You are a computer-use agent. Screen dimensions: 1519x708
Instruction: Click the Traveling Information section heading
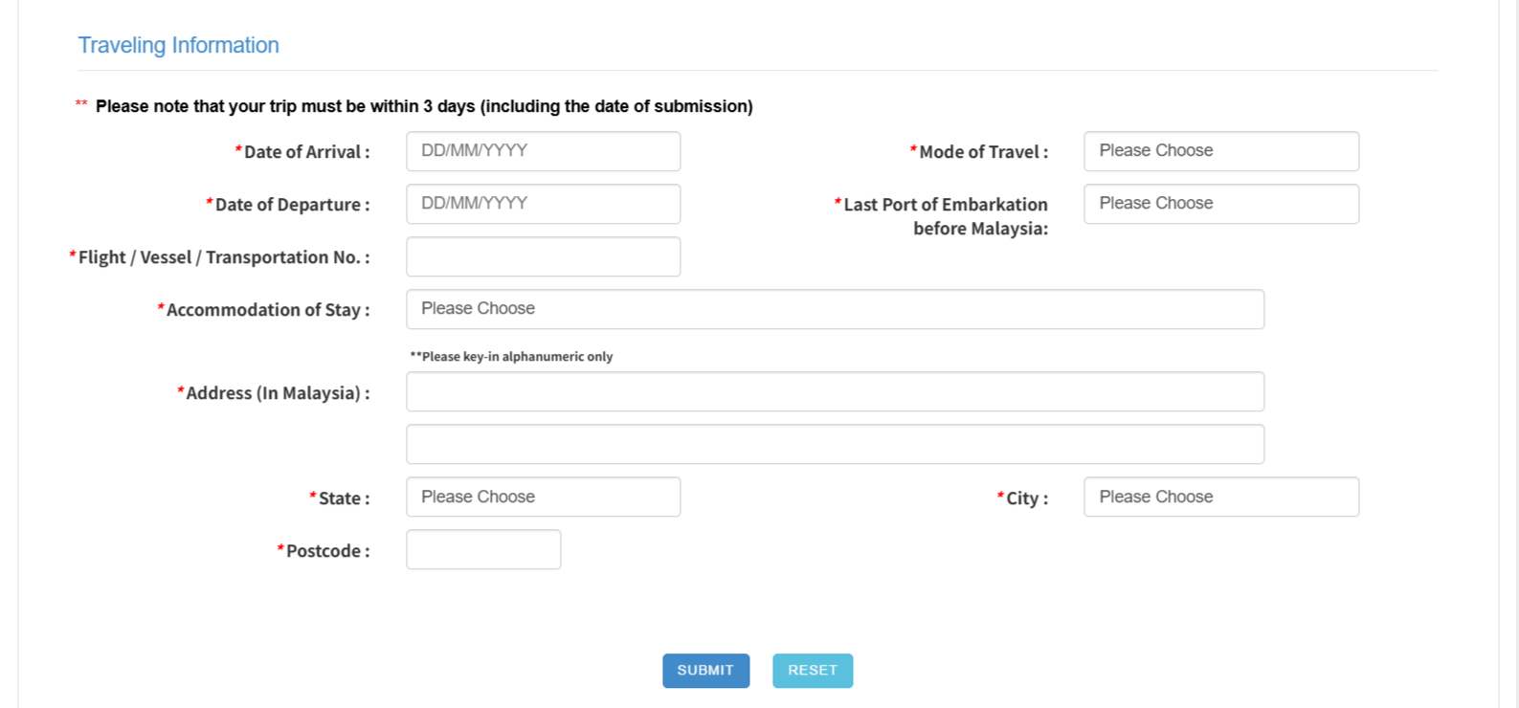coord(178,45)
